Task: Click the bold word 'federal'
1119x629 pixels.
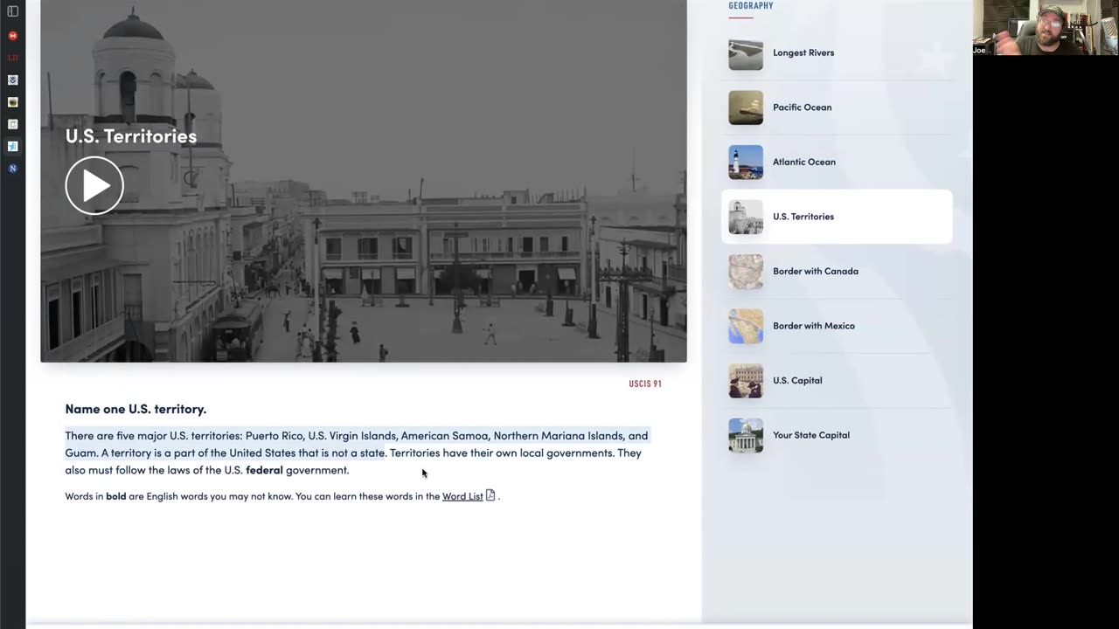Action: (264, 470)
